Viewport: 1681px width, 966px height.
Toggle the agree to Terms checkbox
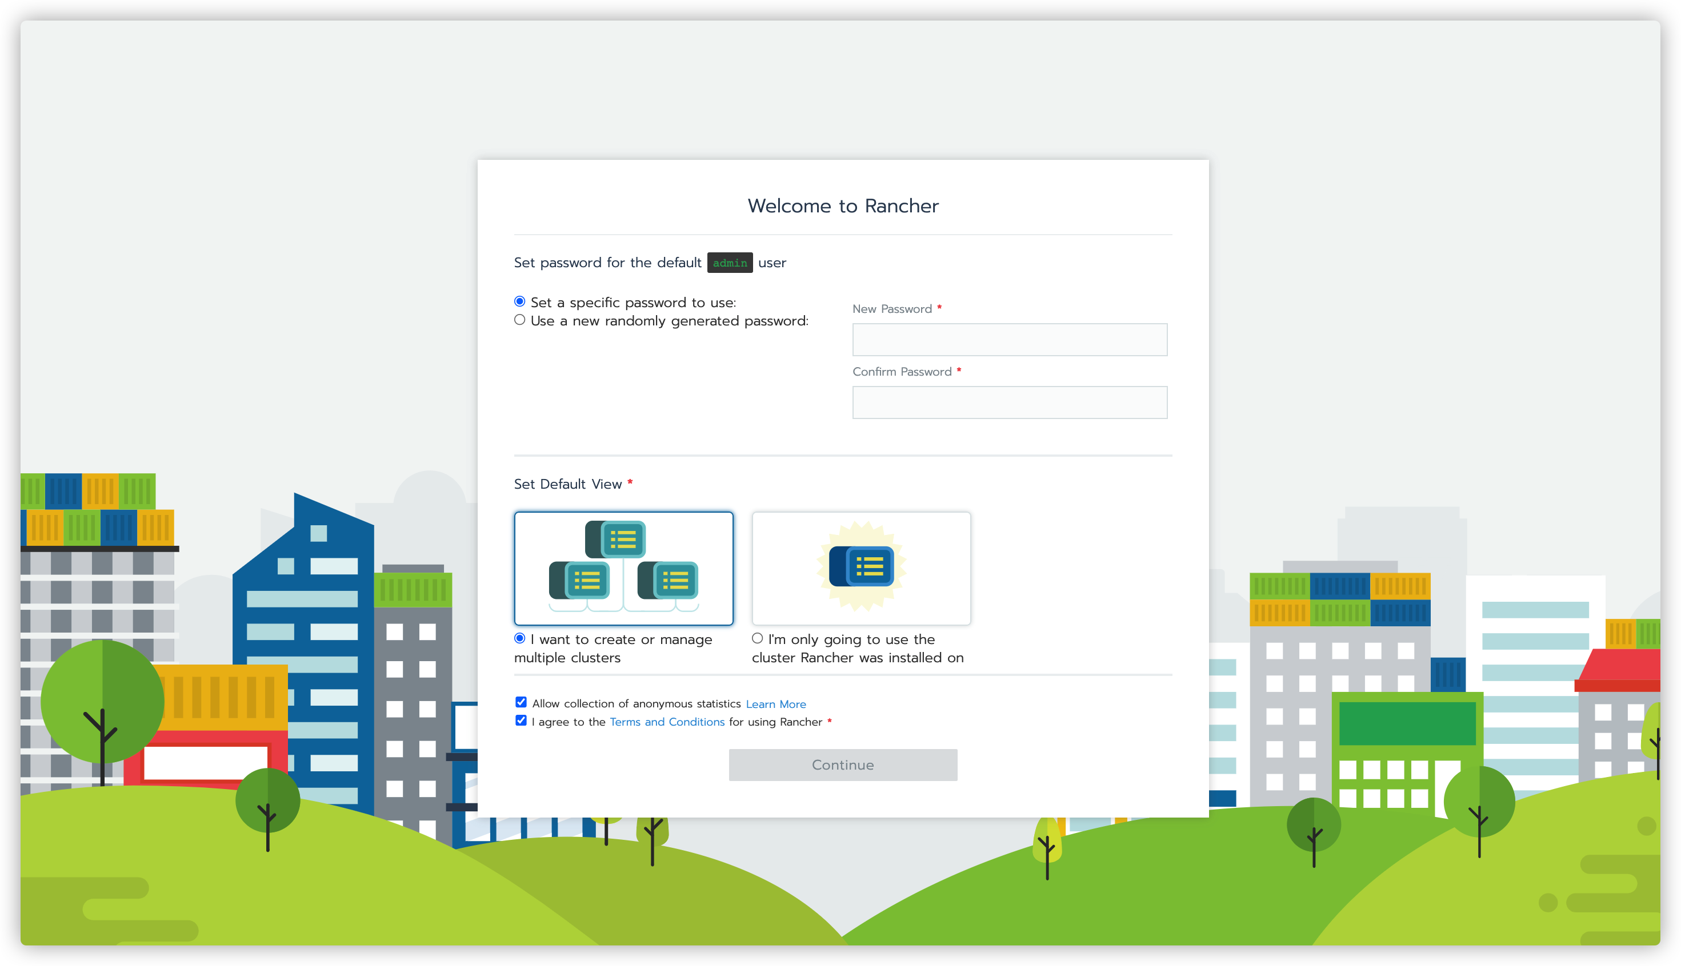point(521,721)
